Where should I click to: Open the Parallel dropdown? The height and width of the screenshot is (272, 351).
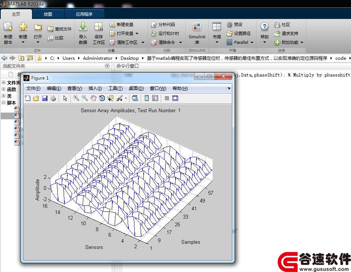[x=252, y=42]
